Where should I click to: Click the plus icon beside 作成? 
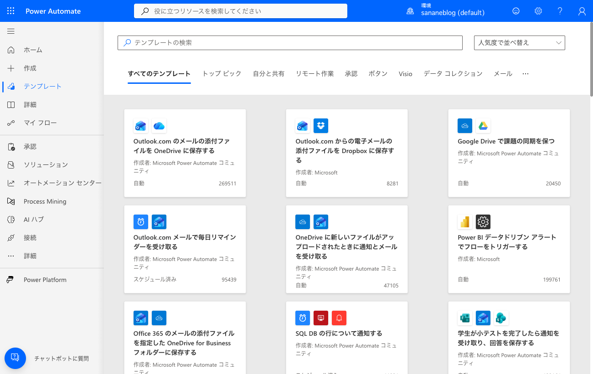11,68
